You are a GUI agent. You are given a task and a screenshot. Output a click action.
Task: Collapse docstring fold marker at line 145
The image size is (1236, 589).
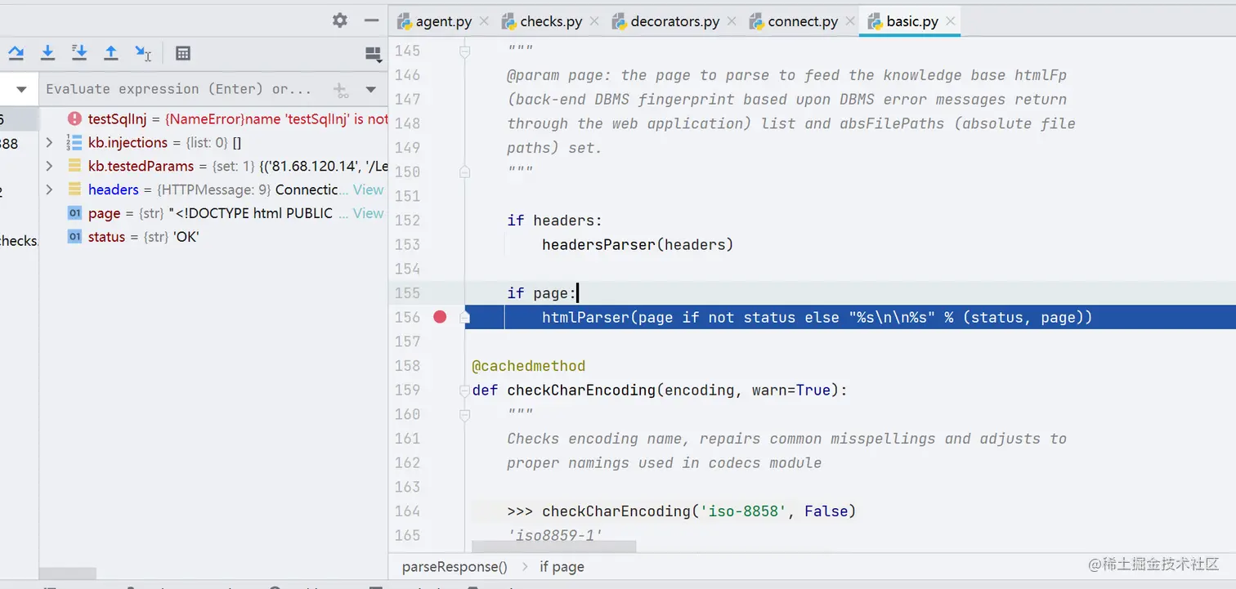pyautogui.click(x=464, y=51)
